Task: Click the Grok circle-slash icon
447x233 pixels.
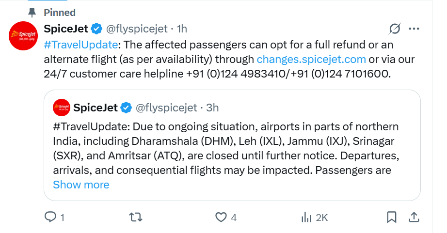Action: pos(395,29)
